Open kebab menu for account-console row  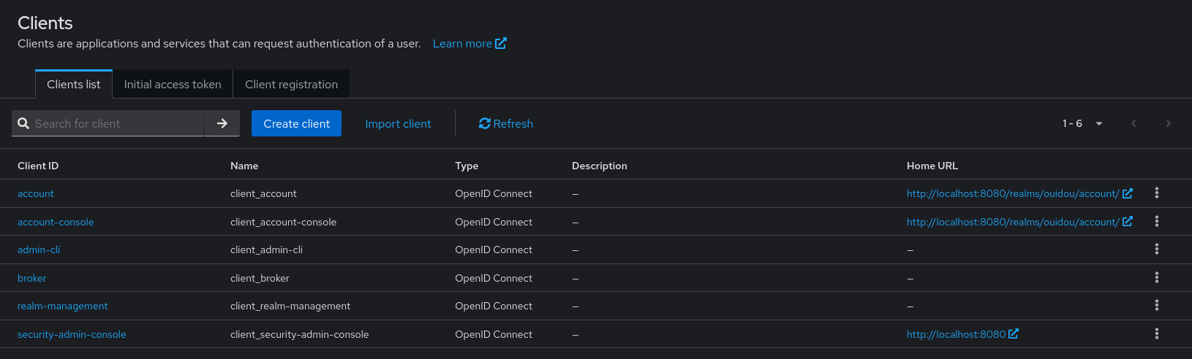1156,222
